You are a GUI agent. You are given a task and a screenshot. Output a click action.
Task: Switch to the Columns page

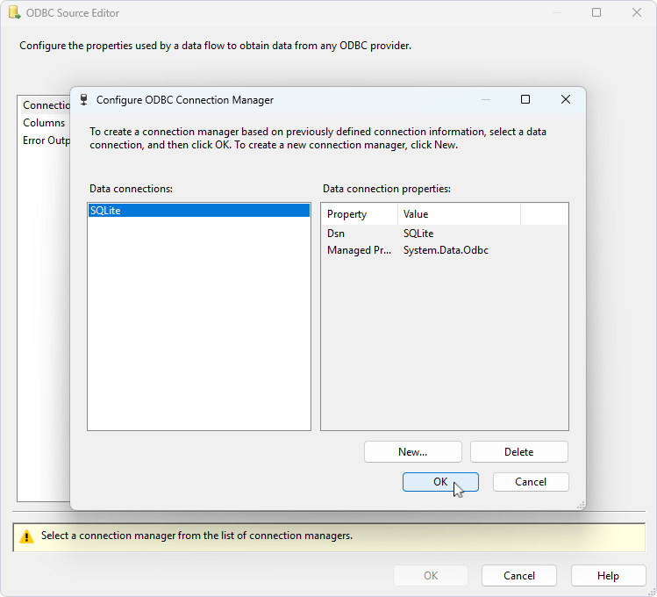(x=44, y=123)
